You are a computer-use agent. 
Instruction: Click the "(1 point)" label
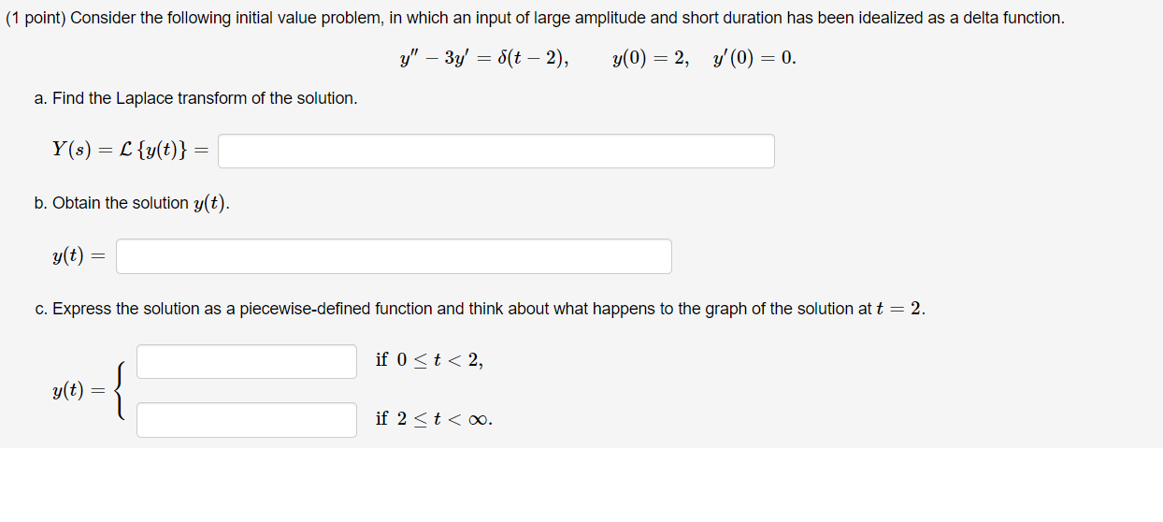click(36, 18)
